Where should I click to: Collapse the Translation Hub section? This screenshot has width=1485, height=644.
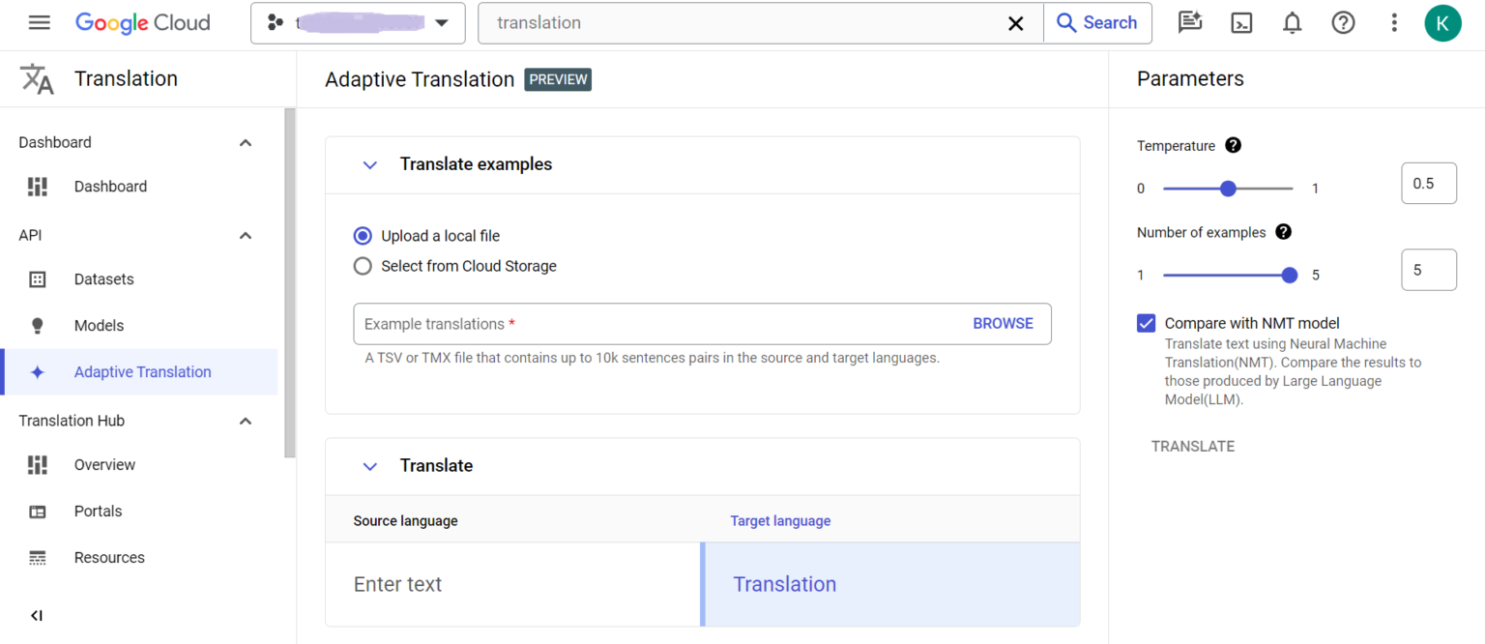(246, 421)
